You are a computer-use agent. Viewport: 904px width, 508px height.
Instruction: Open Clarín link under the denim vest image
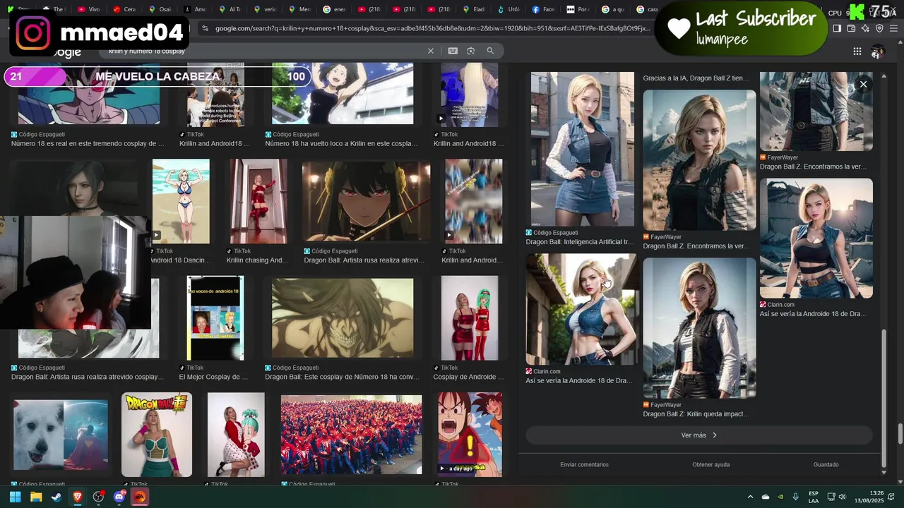click(578, 380)
